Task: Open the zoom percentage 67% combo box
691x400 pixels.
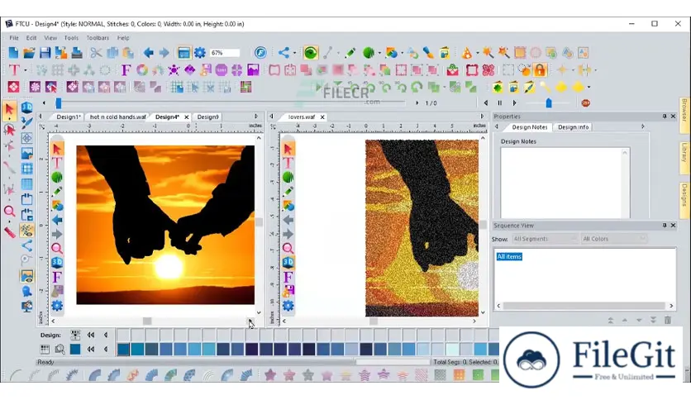Action: tap(225, 53)
